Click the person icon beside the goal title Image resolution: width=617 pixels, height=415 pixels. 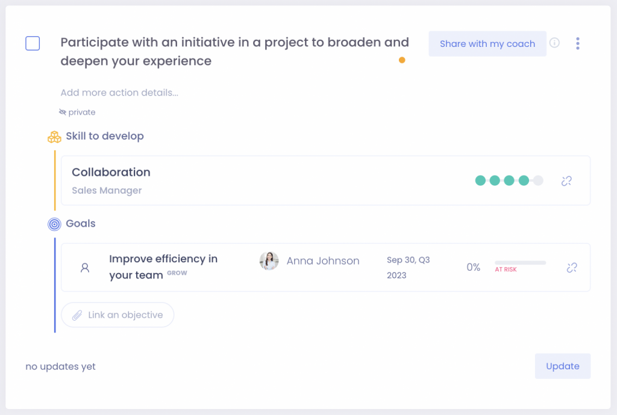tap(86, 268)
